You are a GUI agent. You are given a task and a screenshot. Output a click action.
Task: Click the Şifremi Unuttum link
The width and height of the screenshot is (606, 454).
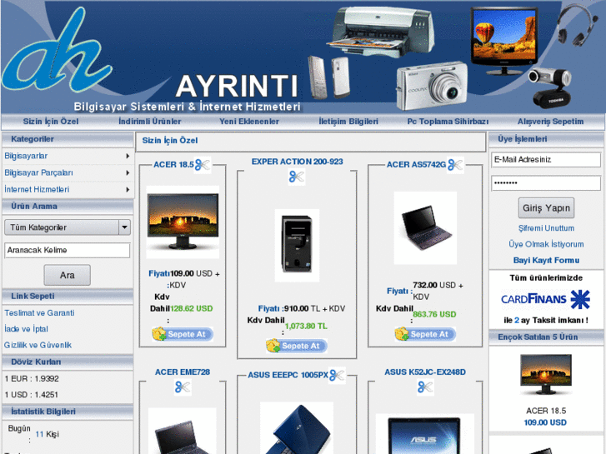[x=546, y=228]
